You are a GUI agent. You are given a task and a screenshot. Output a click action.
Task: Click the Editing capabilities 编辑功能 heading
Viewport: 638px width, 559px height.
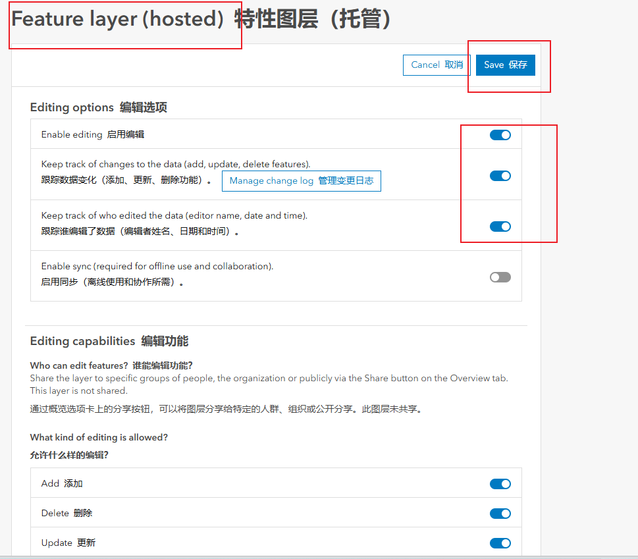coord(109,341)
